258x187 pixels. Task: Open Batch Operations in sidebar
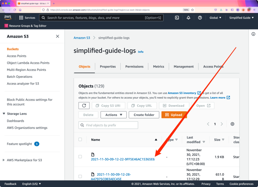pyautogui.click(x=20, y=77)
